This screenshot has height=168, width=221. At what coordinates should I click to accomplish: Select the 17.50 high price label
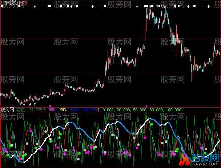click(159, 7)
